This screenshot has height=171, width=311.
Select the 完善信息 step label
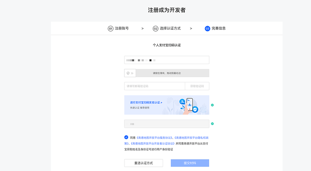coord(219,28)
